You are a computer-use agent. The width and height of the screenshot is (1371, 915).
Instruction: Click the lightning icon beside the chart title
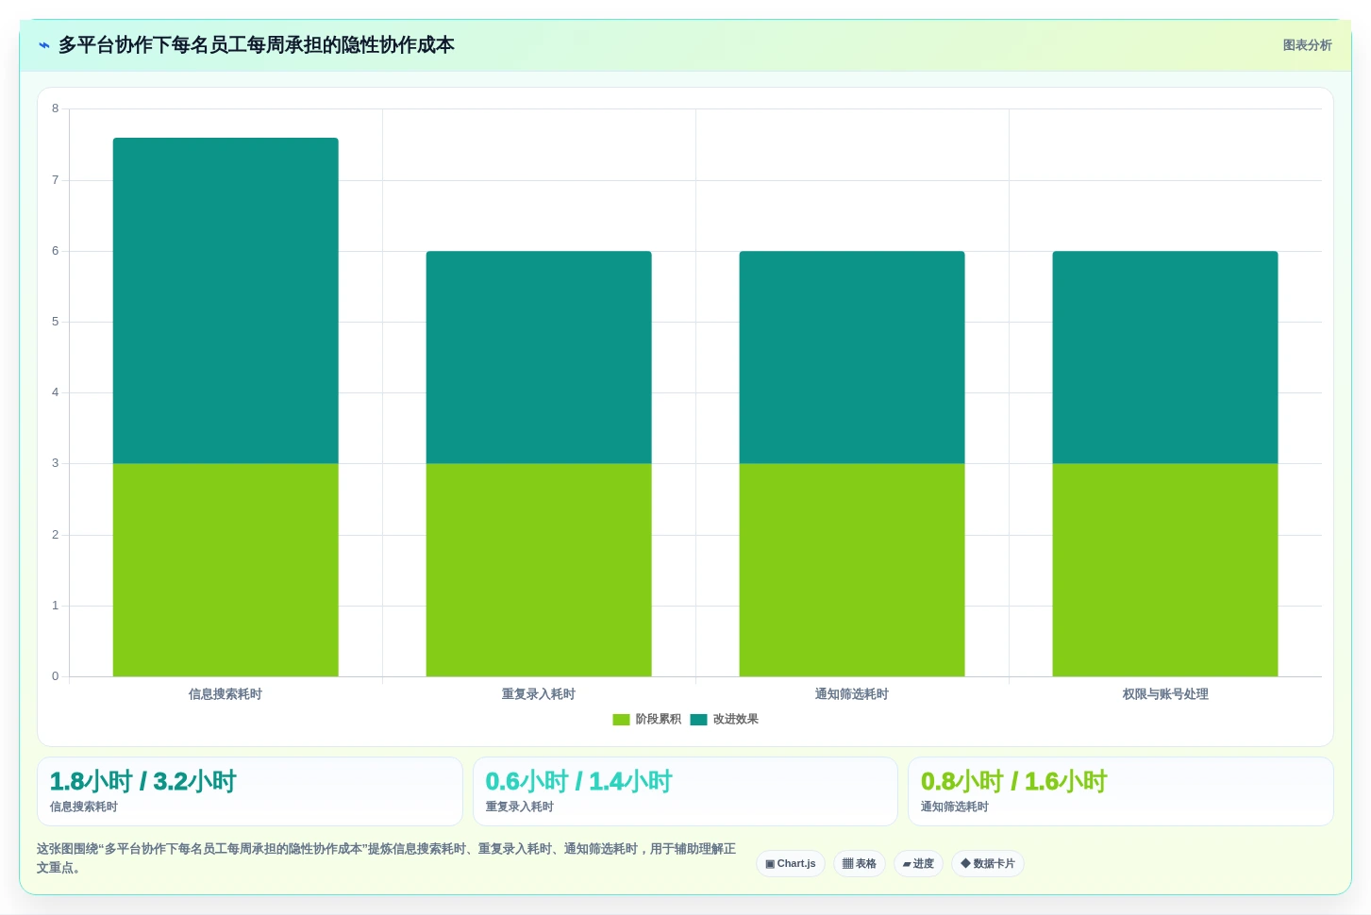tap(44, 45)
